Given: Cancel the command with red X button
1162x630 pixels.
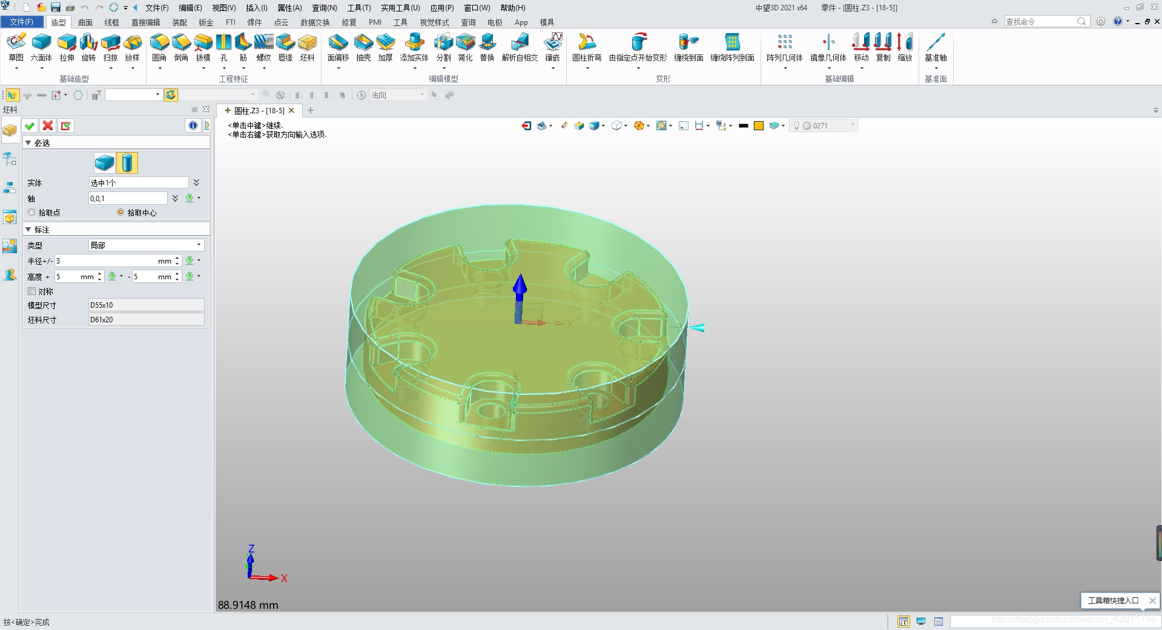Looking at the screenshot, I should pos(48,125).
